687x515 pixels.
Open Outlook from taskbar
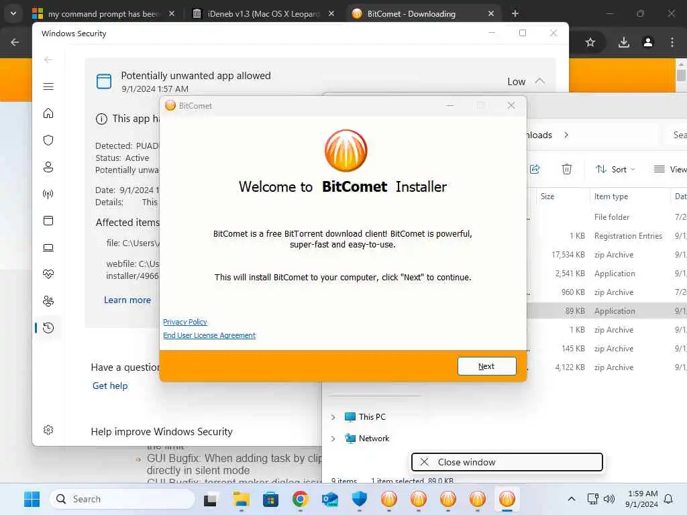329,499
